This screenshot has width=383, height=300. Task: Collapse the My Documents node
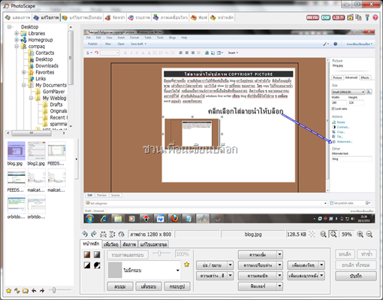click(x=24, y=85)
